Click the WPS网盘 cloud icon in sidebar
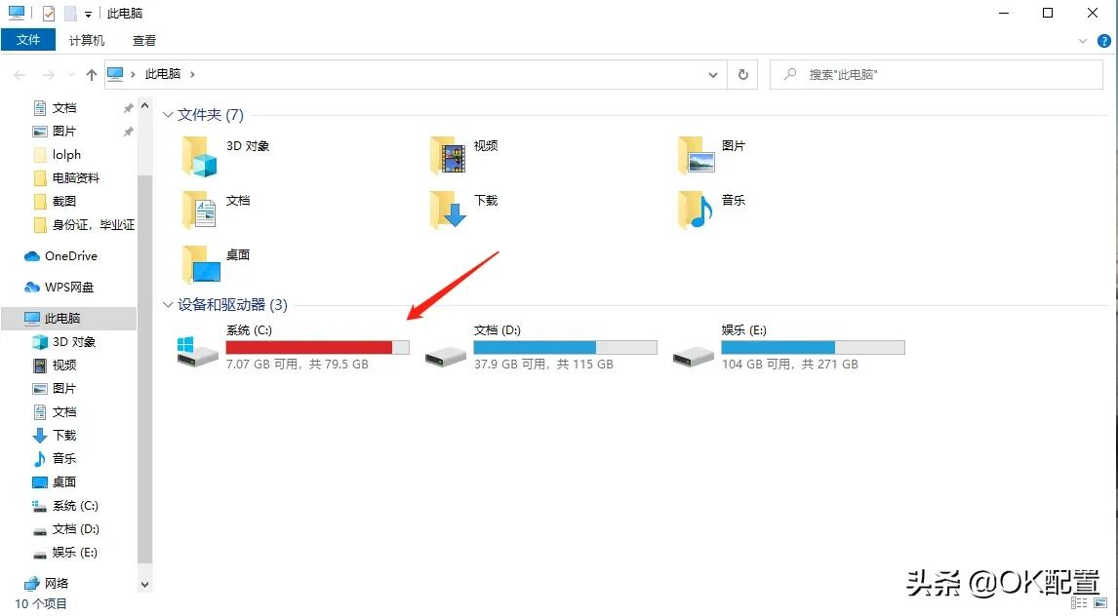 pyautogui.click(x=32, y=288)
